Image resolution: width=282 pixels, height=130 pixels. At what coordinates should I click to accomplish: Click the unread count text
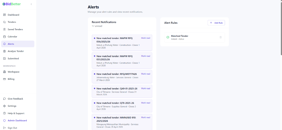(x=97, y=26)
